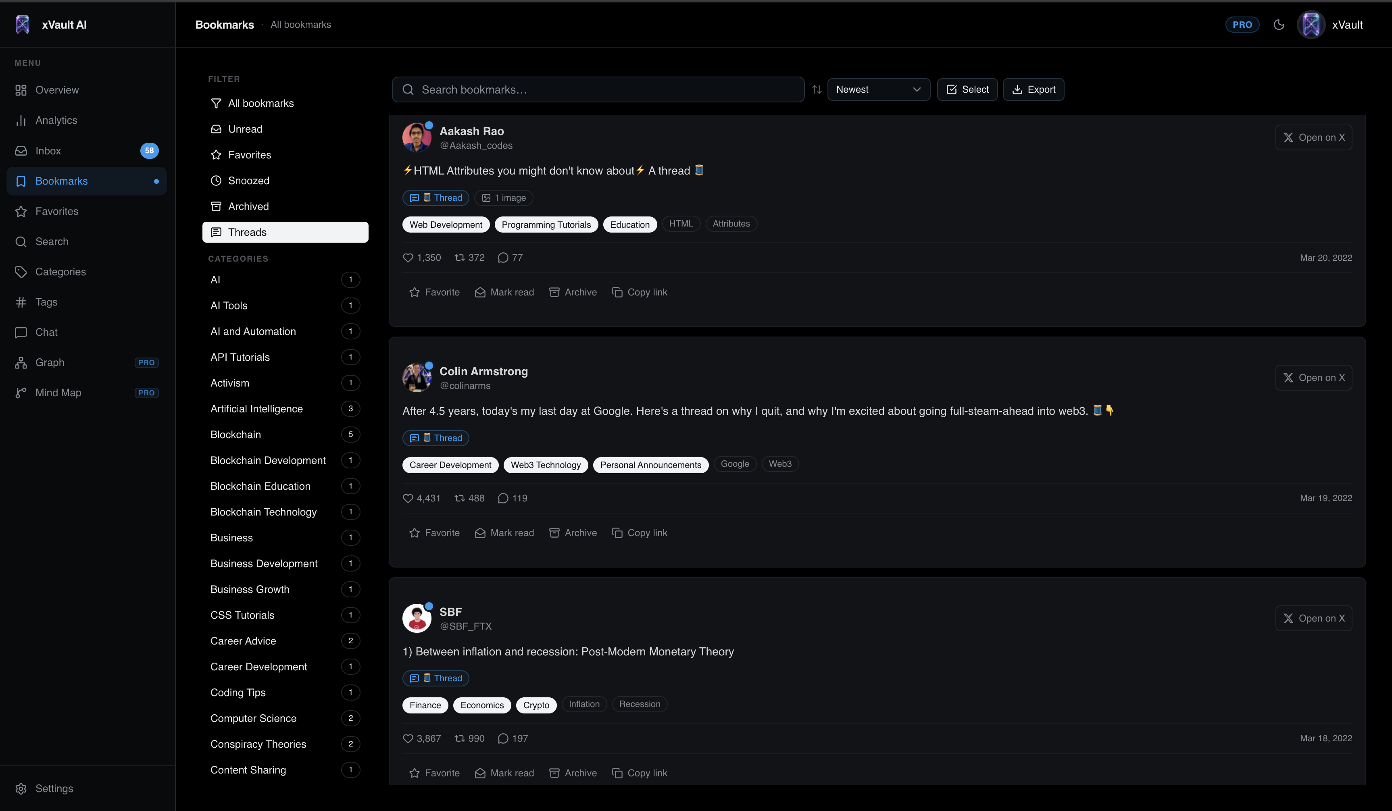Viewport: 1392px width, 811px height.
Task: Select the Snoozed filter
Action: (x=248, y=180)
